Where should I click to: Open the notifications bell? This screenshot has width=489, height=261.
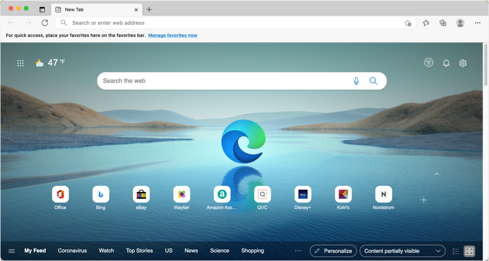pyautogui.click(x=446, y=63)
